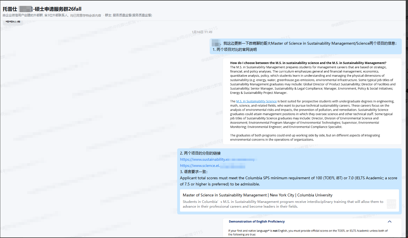Screen dimensions: 408x238
Task: Click the 噔噔刘湘 button at top left
Action: [x=13, y=21]
